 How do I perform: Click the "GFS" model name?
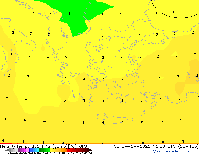pos(83,146)
